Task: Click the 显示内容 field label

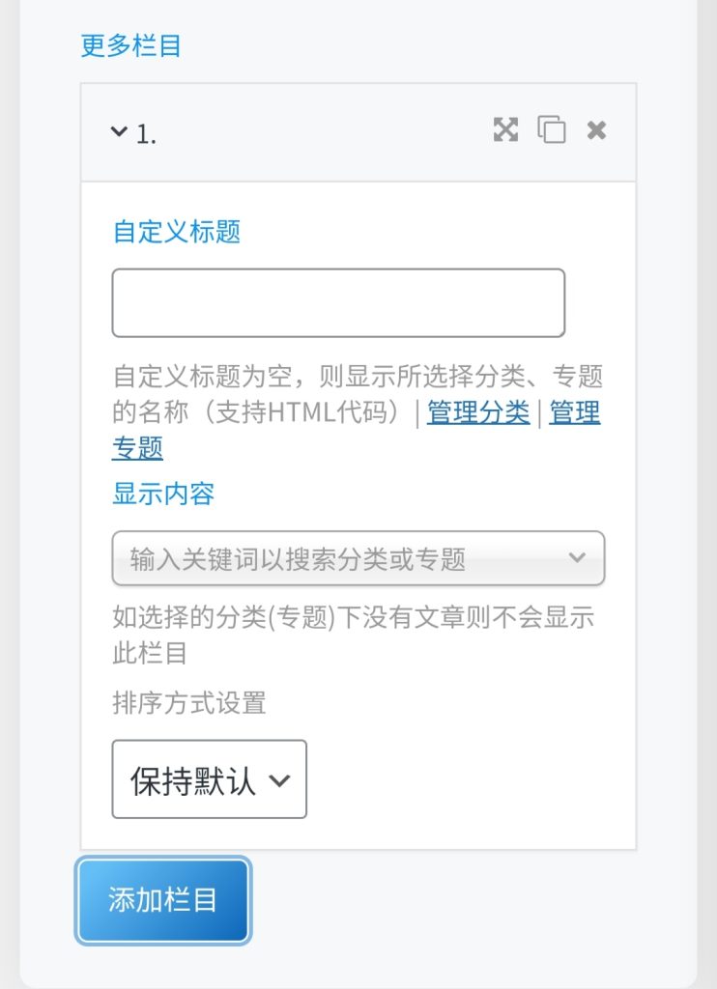Action: pyautogui.click(x=162, y=494)
